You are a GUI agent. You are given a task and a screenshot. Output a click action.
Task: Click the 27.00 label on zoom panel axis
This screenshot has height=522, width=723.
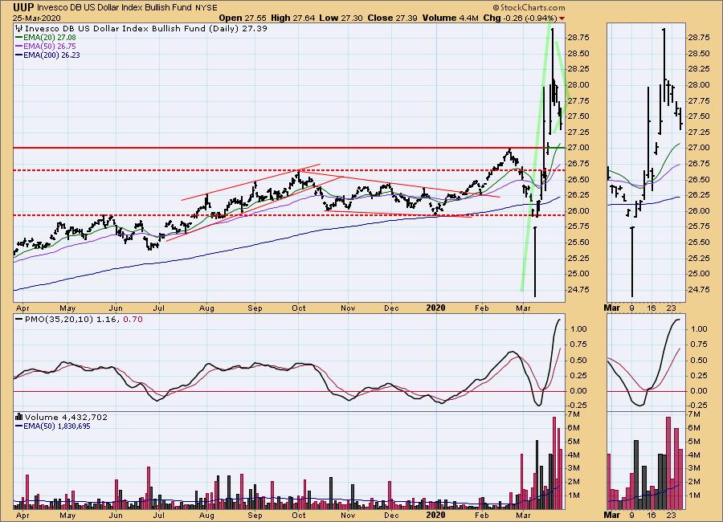coord(699,148)
